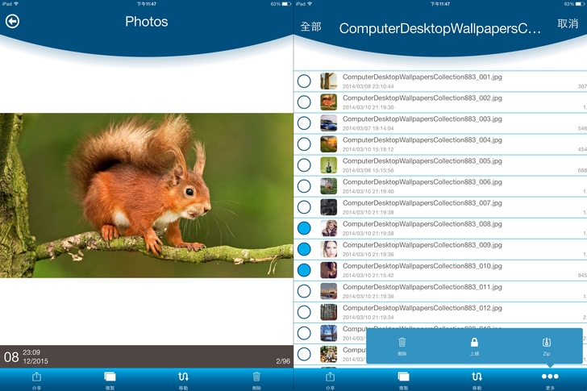This screenshot has height=391, width=587.
Task: Tap the trash icon in the photo viewer toolbar
Action: pyautogui.click(x=256, y=377)
